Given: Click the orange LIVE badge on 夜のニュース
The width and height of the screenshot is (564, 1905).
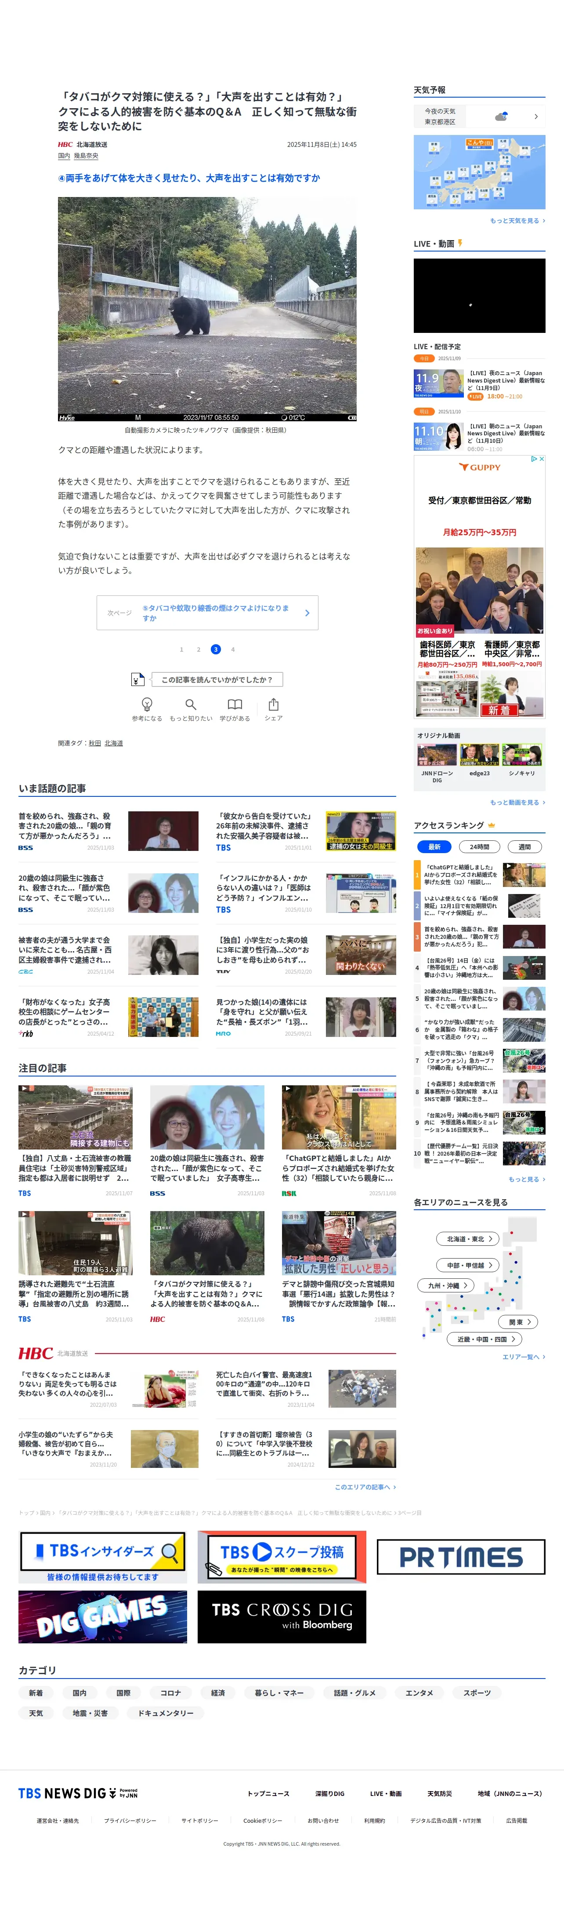Looking at the screenshot, I should point(475,396).
